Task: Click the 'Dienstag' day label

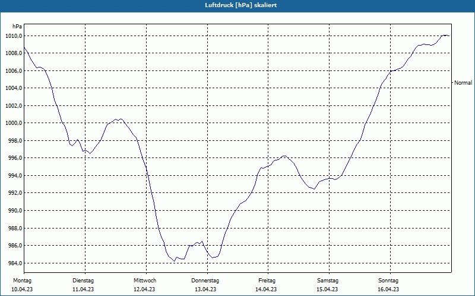Action: click(x=83, y=281)
